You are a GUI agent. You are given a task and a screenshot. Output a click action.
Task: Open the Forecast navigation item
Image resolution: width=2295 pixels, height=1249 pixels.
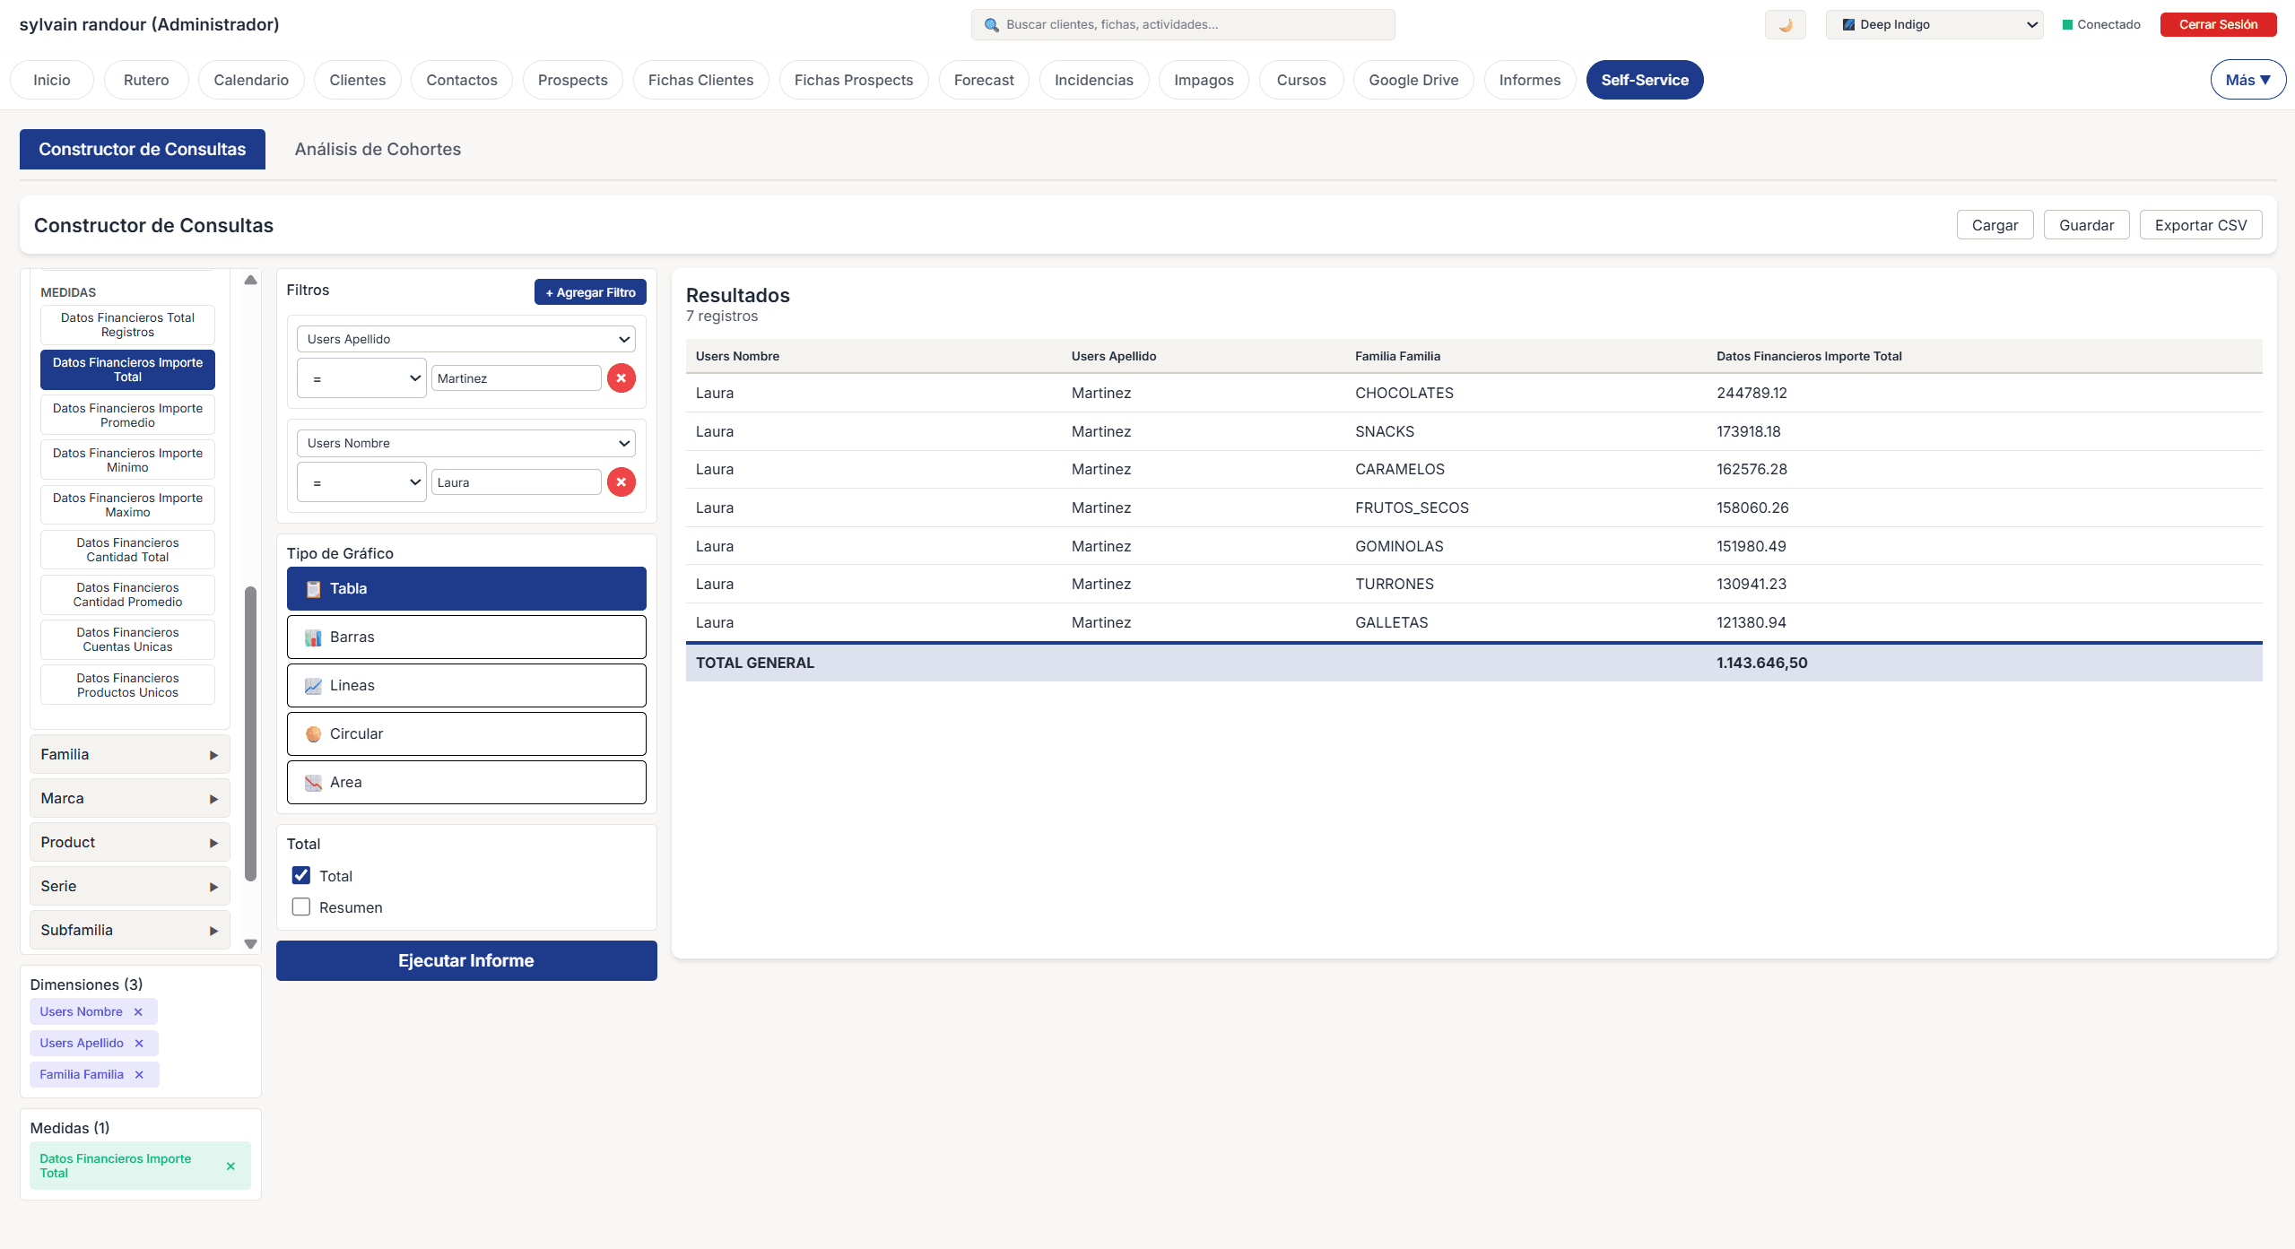coord(983,80)
